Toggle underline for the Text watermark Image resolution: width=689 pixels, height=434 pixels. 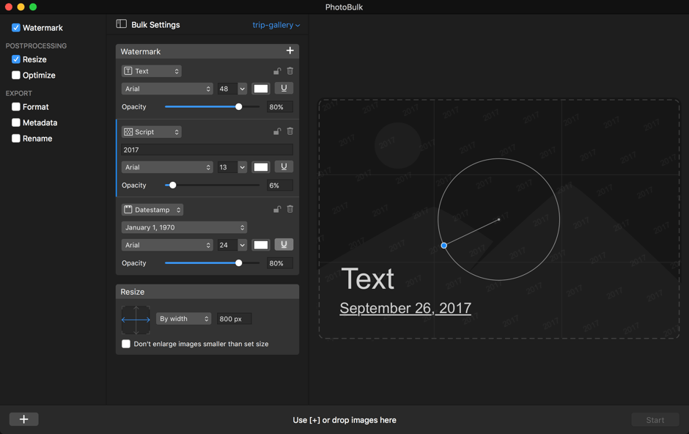pos(284,88)
